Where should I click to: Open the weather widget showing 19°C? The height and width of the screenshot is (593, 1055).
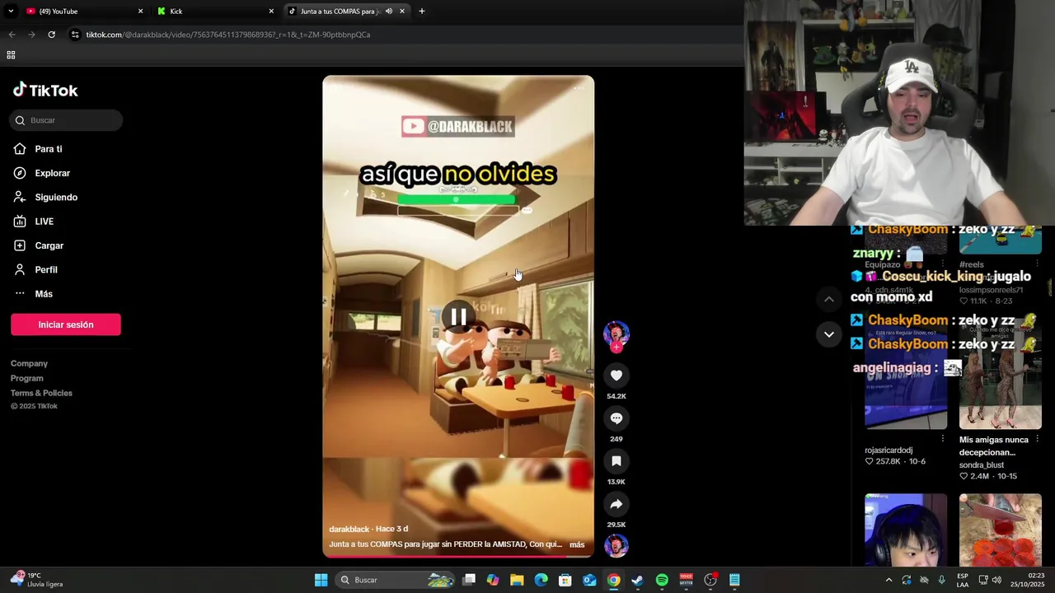37,580
